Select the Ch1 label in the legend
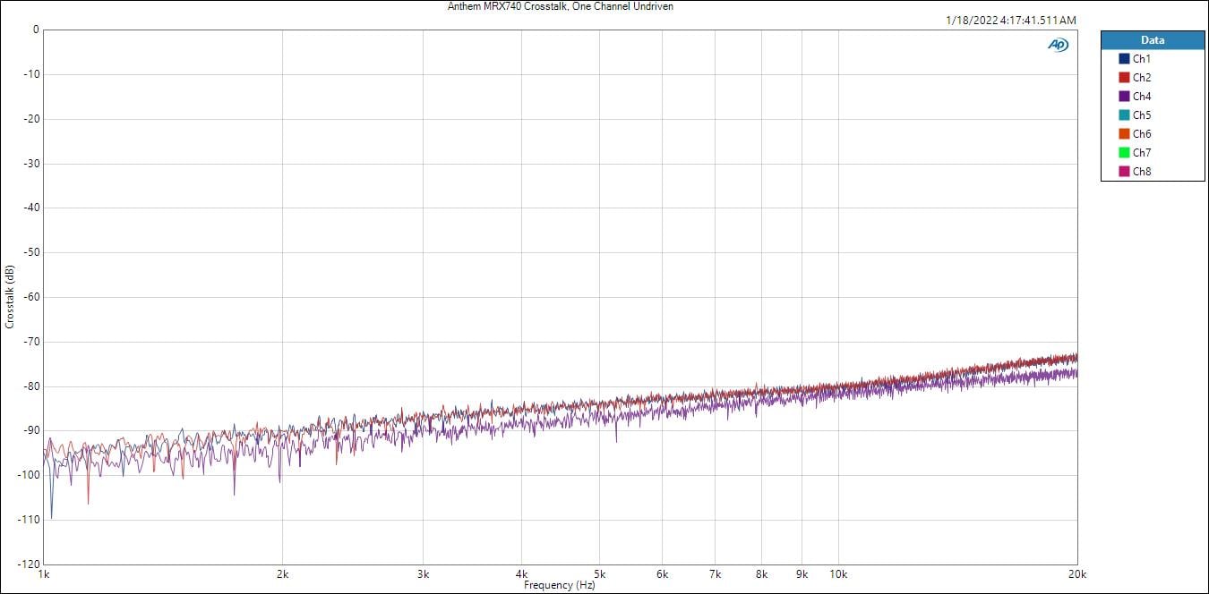Viewport: 1209px width, 594px height. (x=1142, y=59)
